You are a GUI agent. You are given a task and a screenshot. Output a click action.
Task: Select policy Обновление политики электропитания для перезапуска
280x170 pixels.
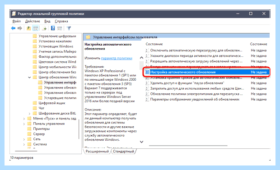pyautogui.click(x=196, y=94)
